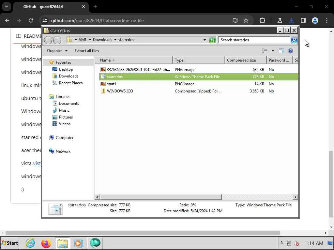This screenshot has height=250, width=334.
Task: Select the GitHub guest82644 tab
Action: [x=51, y=7]
